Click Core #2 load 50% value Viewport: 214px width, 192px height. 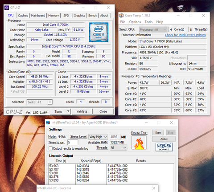[x=201, y=105]
